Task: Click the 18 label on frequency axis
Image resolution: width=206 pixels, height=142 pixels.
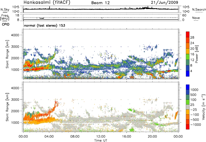Action: point(17,15)
